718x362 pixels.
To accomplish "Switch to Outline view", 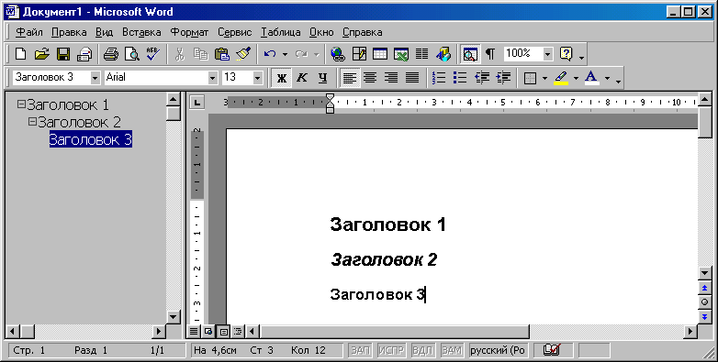I will click(x=238, y=332).
